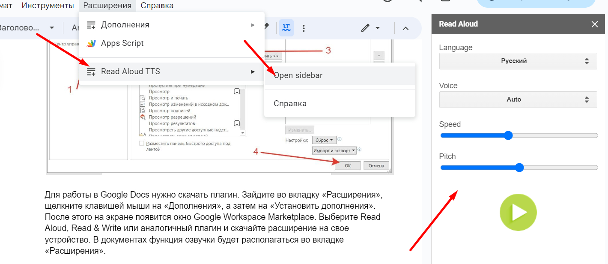The height and width of the screenshot is (264, 608).
Task: Tick the Разместить панель быстрого доступа checkbox
Action: coord(142,144)
